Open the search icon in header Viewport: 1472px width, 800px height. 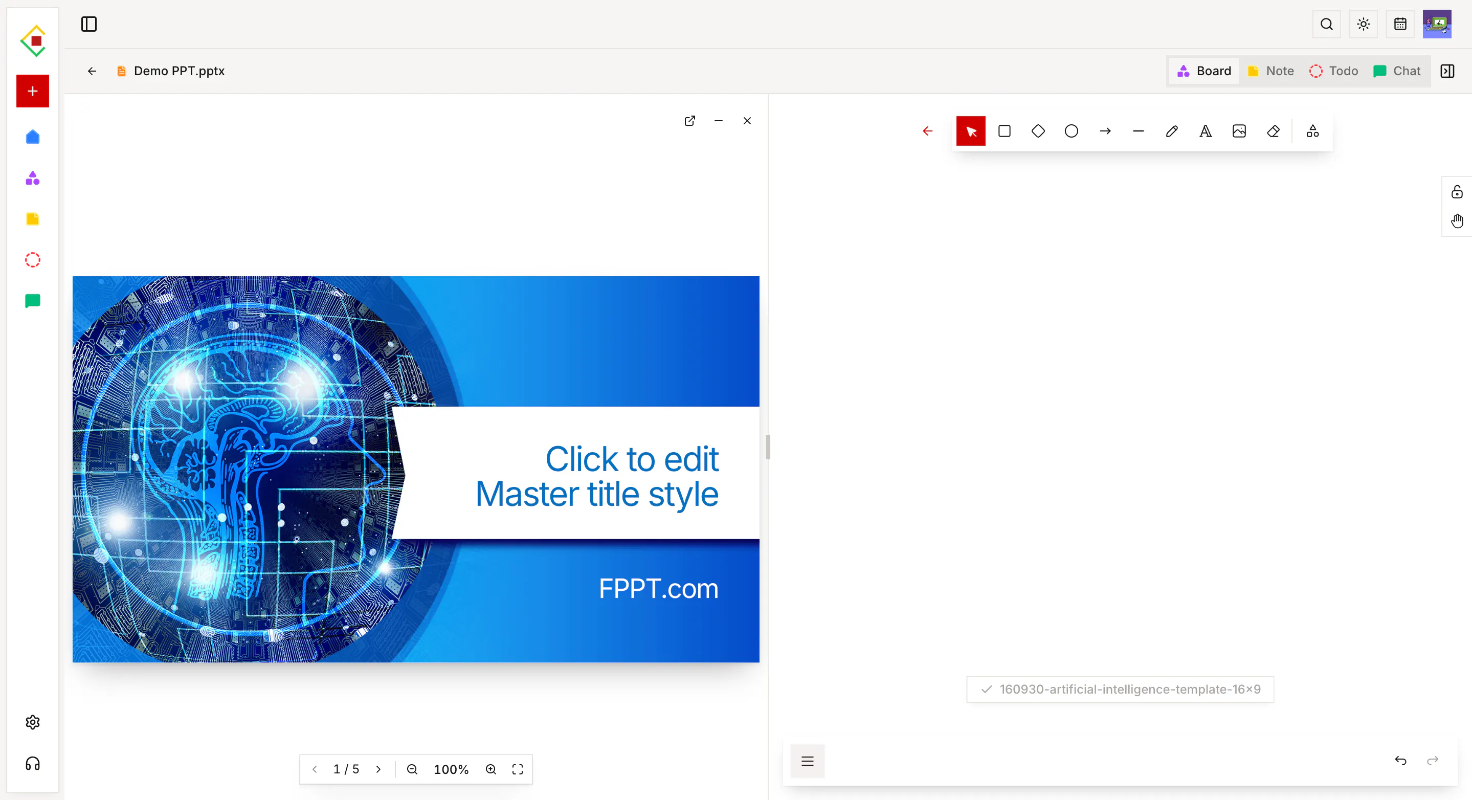click(x=1326, y=24)
